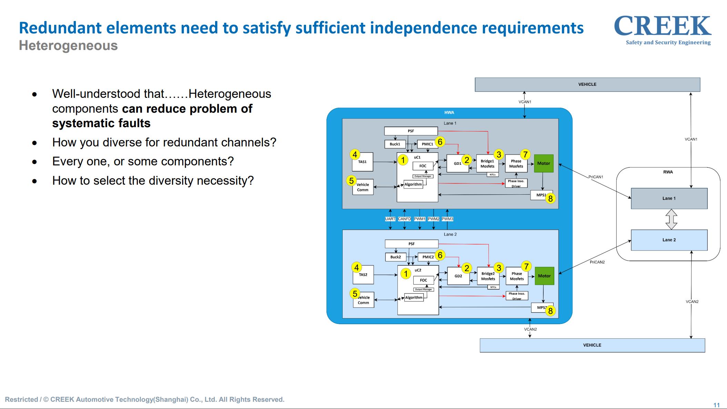Image resolution: width=727 pixels, height=409 pixels.
Task: Click the Heterogeneous subtitle text
Action: click(68, 45)
